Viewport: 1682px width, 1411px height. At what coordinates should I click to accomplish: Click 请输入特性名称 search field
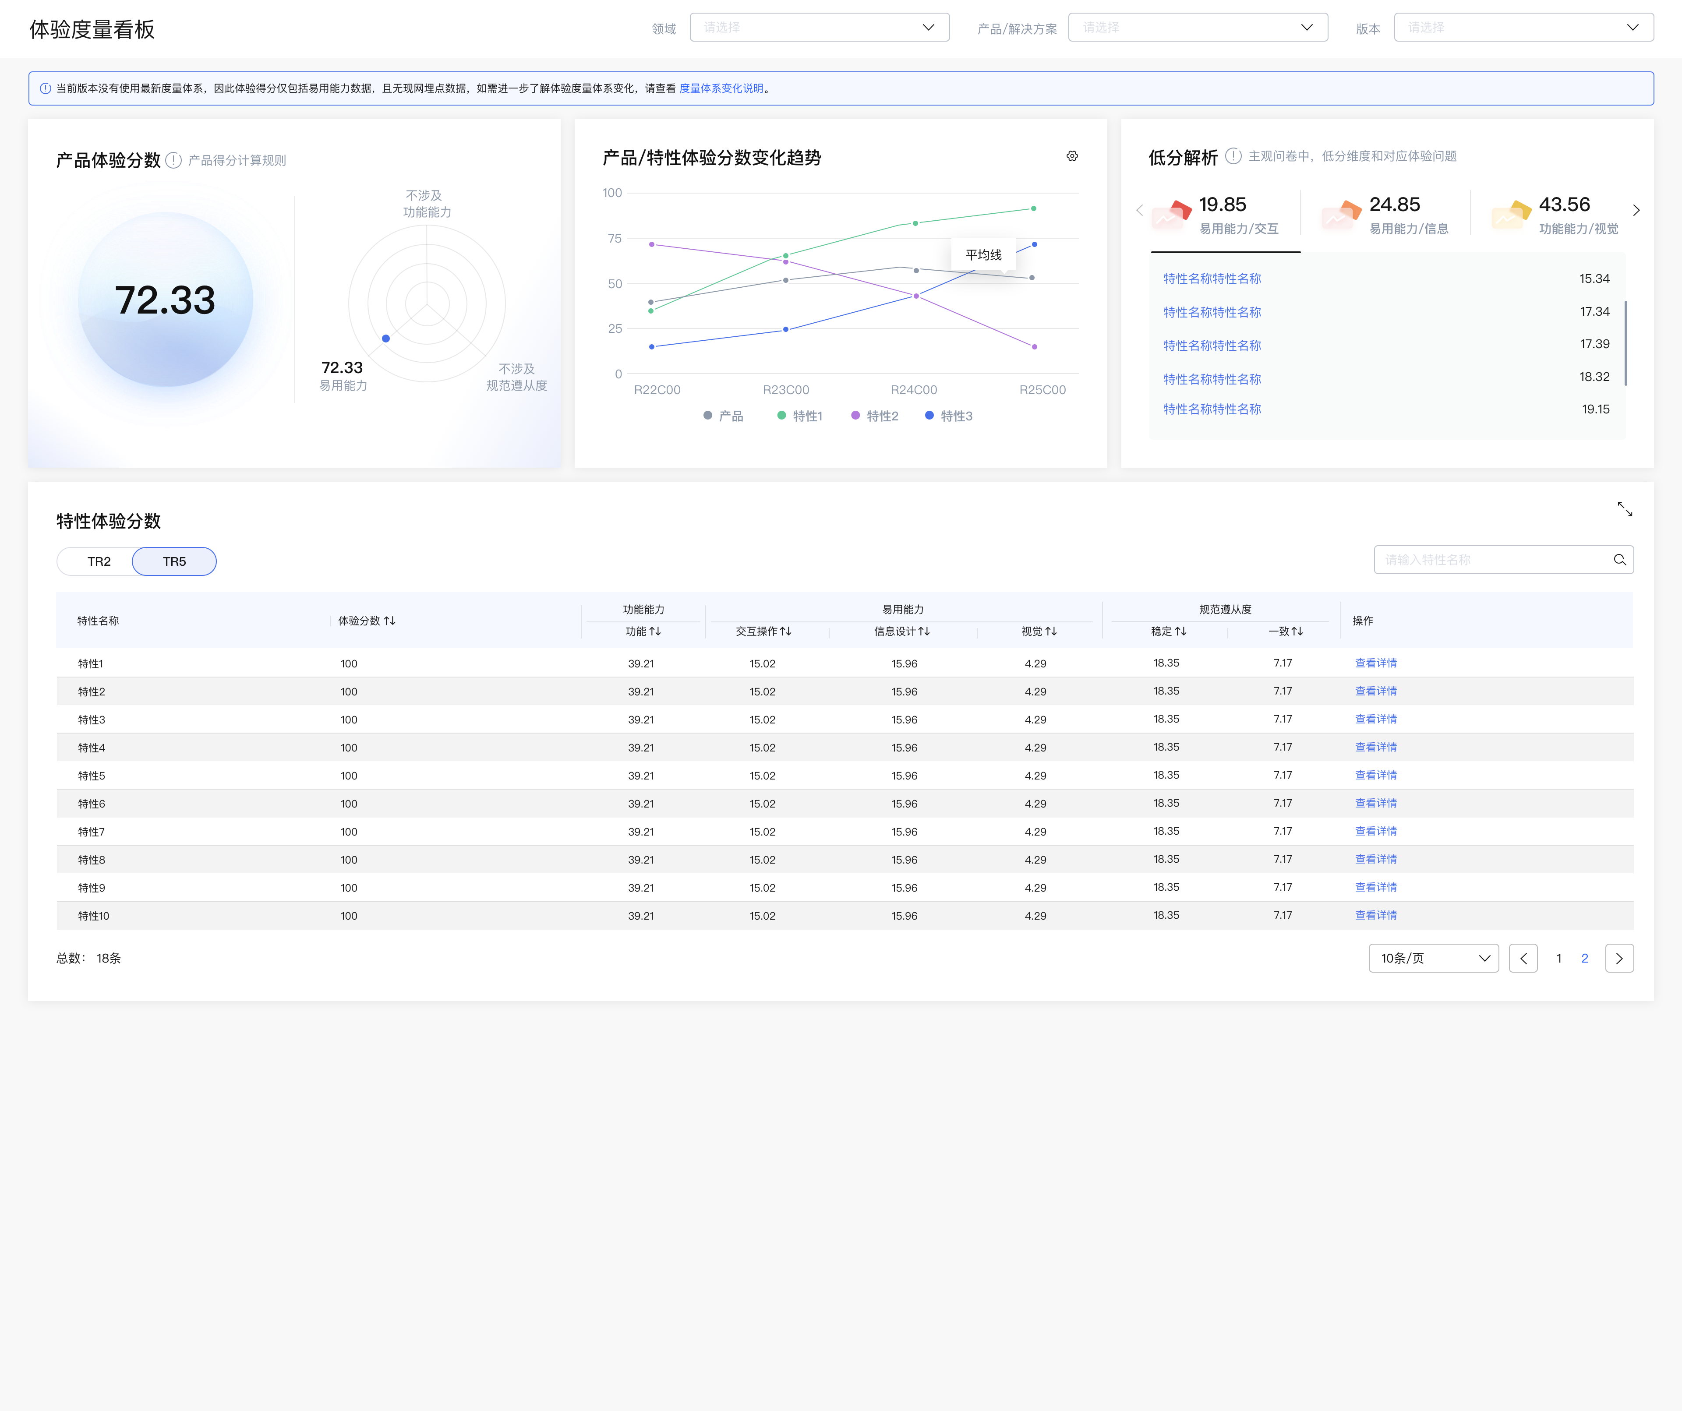point(1503,560)
